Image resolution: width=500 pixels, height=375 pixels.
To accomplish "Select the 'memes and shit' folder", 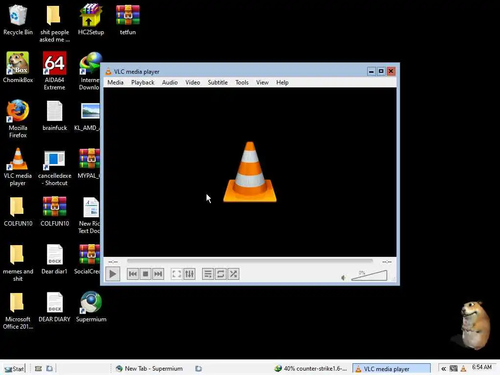I will [18, 262].
